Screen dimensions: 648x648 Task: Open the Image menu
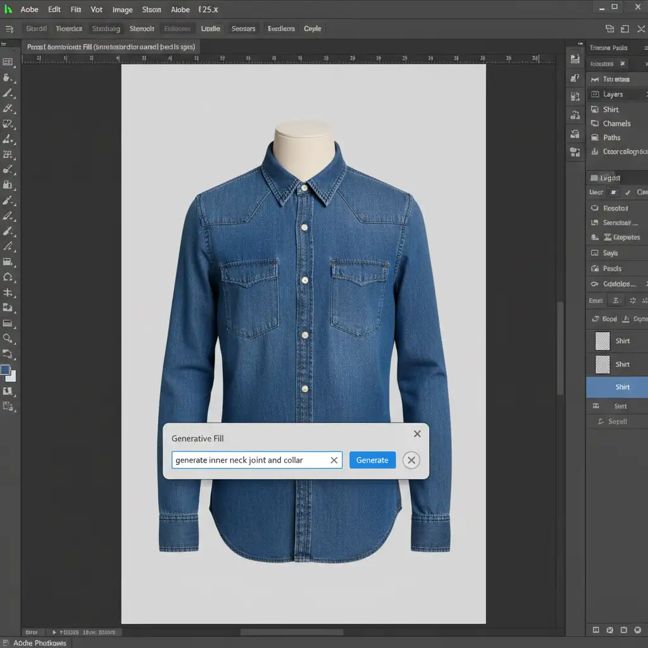click(122, 9)
